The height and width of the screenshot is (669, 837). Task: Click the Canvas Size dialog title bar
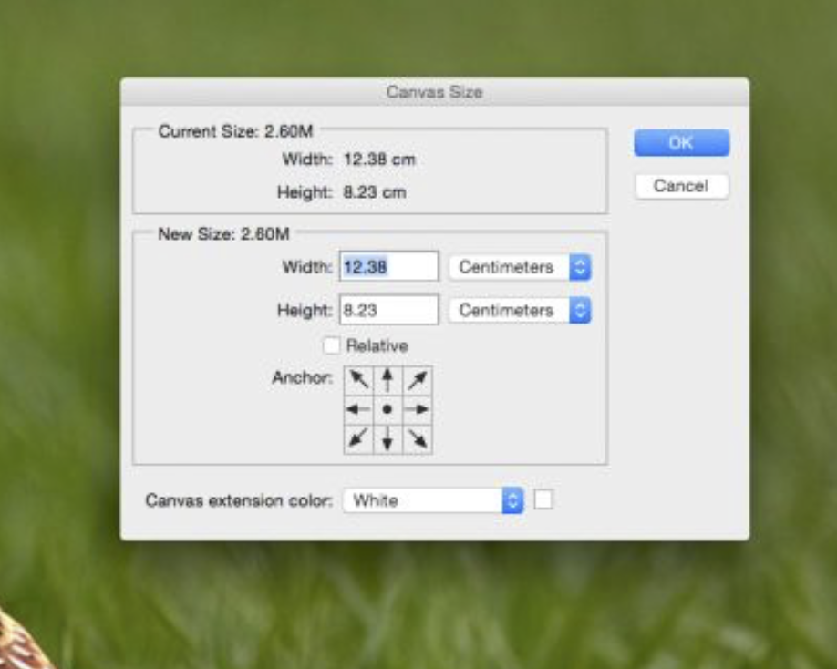coord(434,92)
